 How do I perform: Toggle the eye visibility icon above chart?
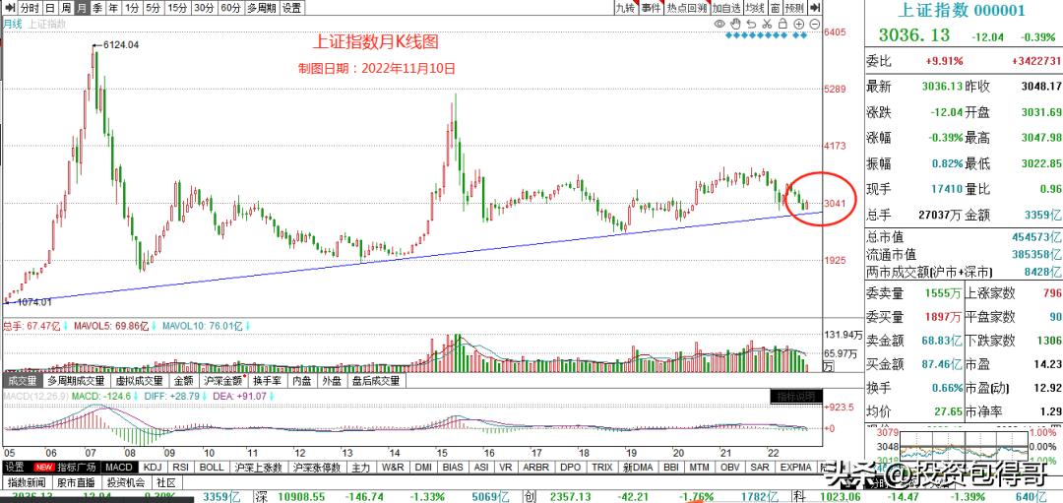(720, 23)
